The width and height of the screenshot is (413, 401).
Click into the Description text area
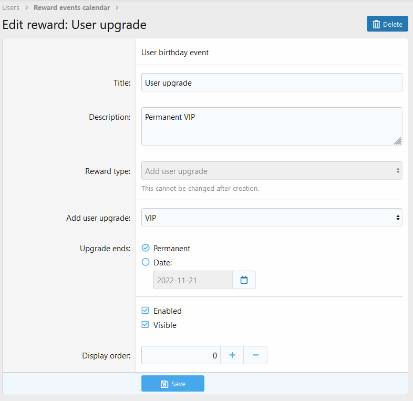(x=272, y=127)
